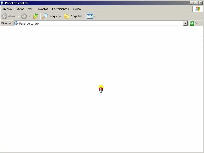
Task: Open the Forward history dropdown arrow
Action: (x=30, y=16)
